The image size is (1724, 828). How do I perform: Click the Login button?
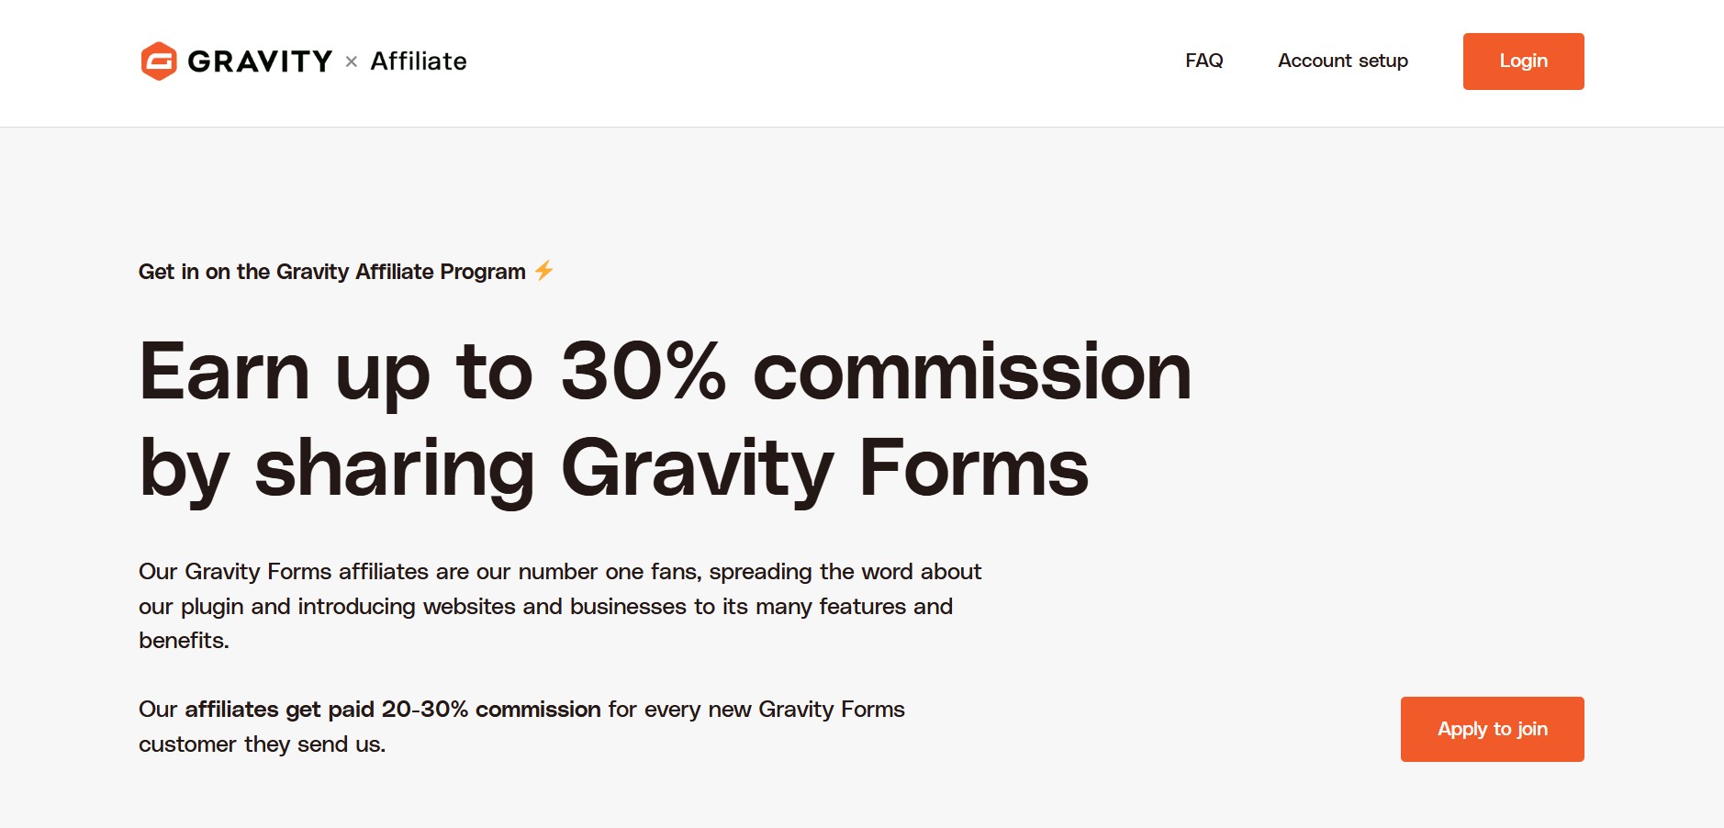point(1523,61)
